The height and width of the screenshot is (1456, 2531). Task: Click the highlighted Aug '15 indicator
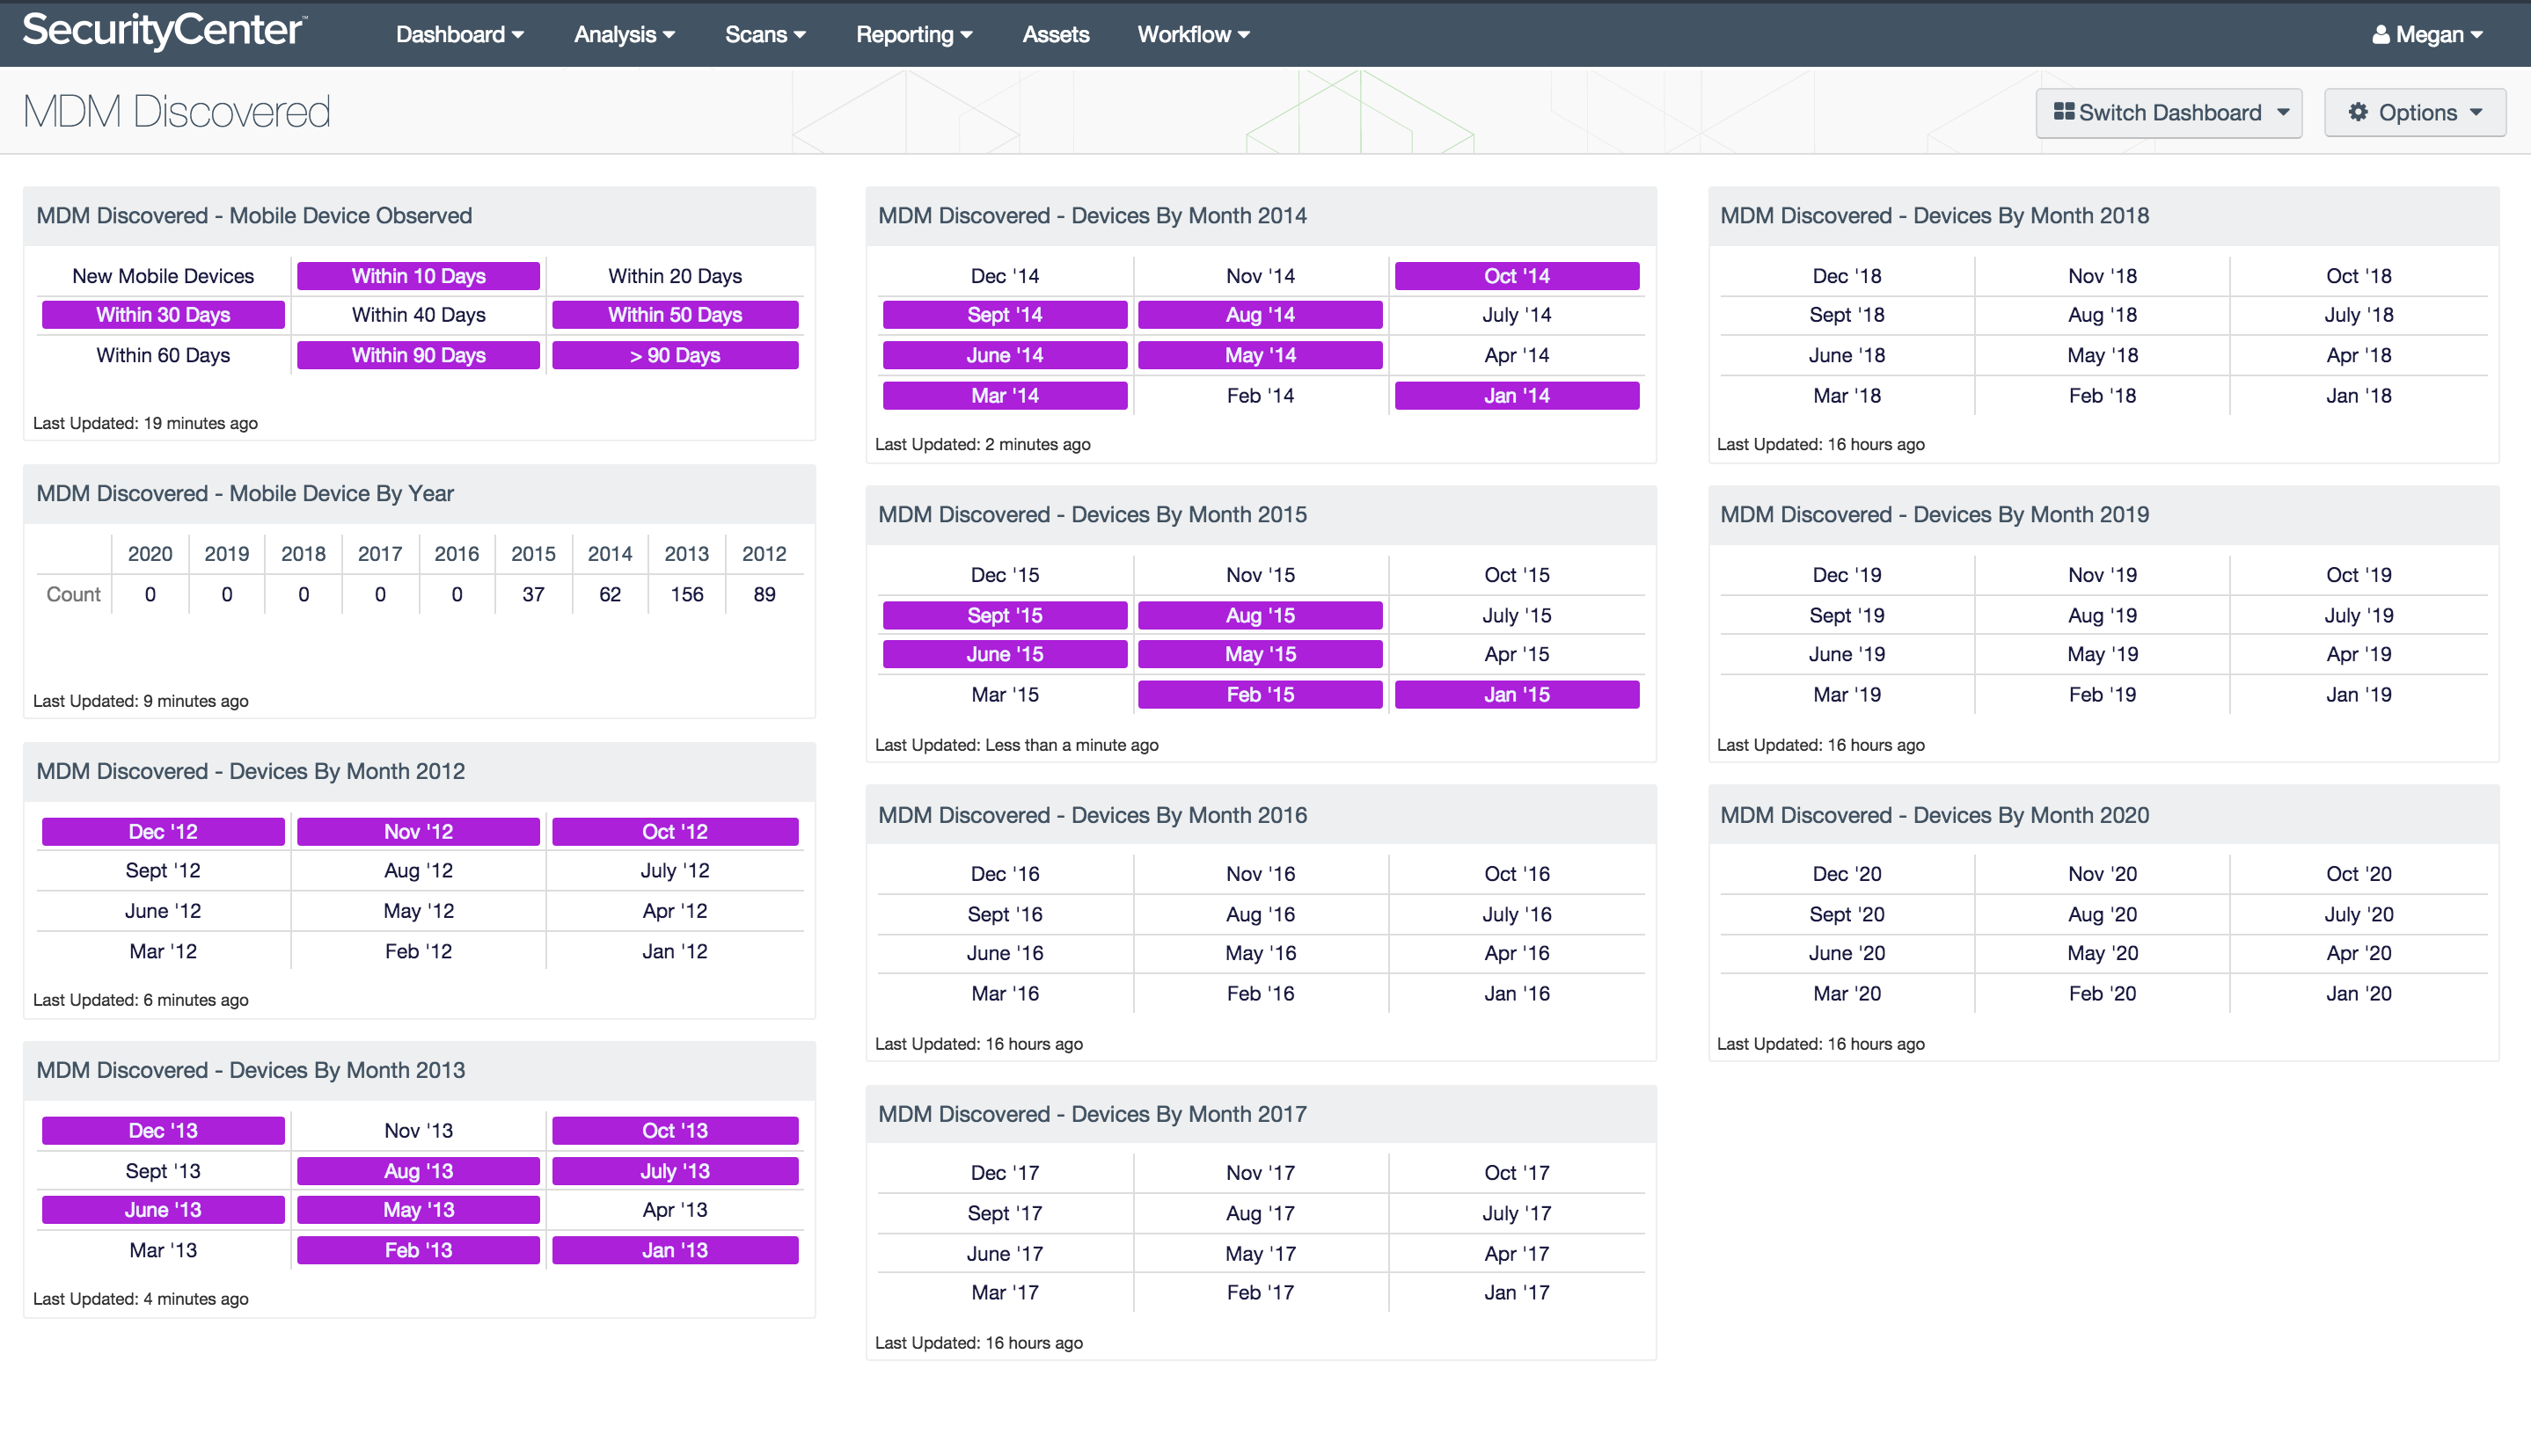click(1261, 615)
